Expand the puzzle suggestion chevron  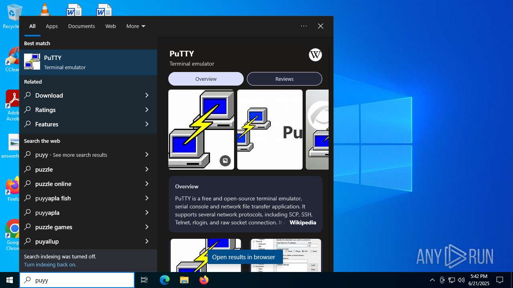click(147, 169)
